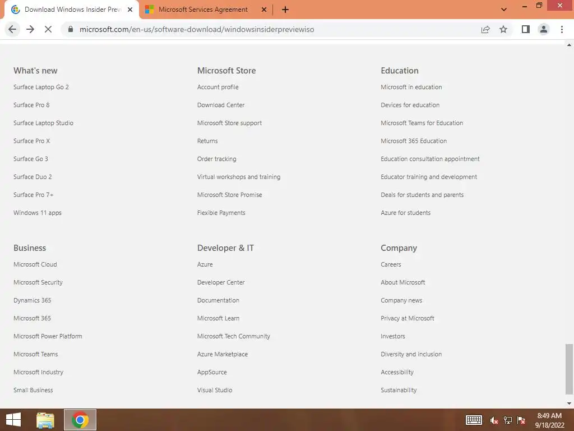Open the Windows 11 apps link
This screenshot has height=431, width=574.
(38, 213)
